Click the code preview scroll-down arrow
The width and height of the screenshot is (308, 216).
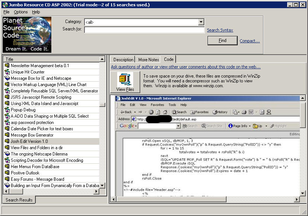click(303, 194)
